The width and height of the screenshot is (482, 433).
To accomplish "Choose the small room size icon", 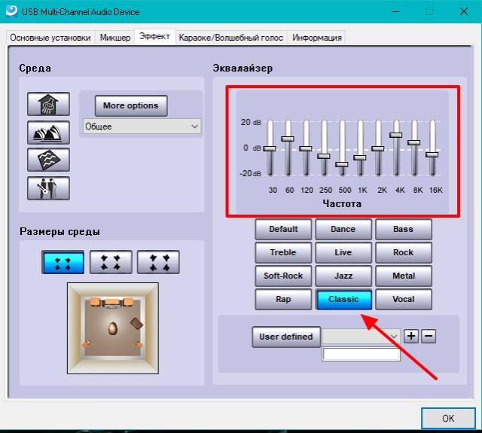I will pos(63,262).
